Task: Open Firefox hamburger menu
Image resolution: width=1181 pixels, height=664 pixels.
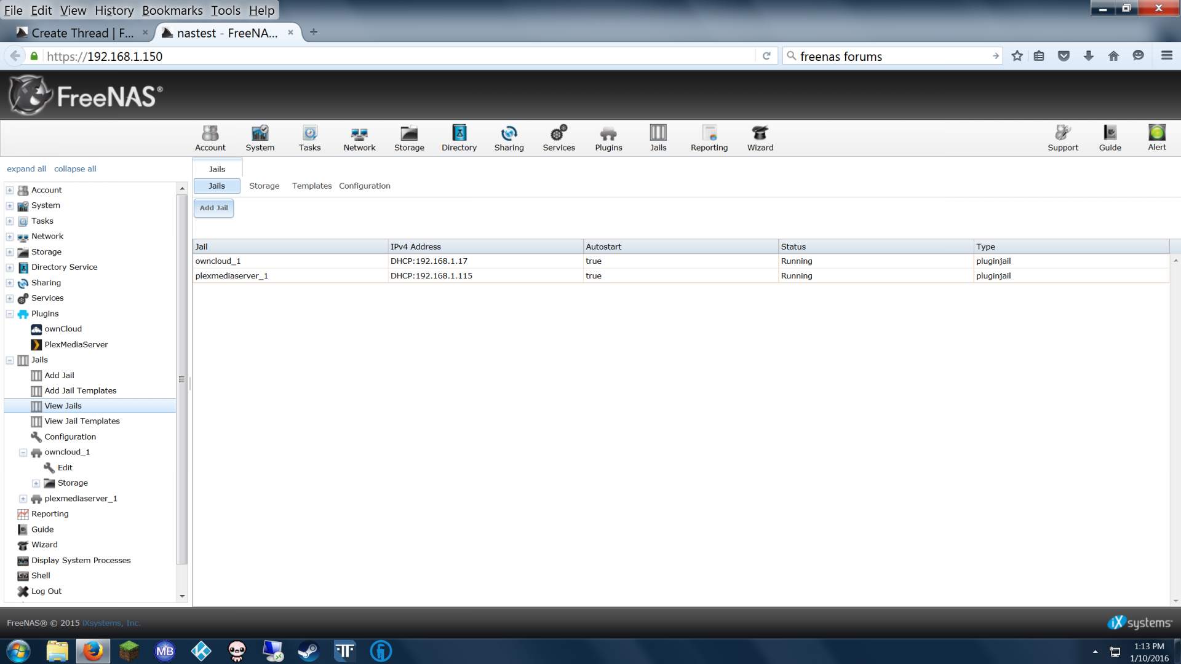Action: pyautogui.click(x=1166, y=56)
